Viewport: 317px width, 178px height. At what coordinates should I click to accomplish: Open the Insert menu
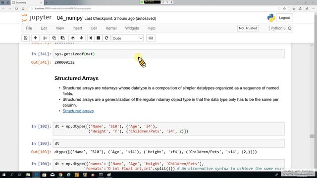(77, 28)
